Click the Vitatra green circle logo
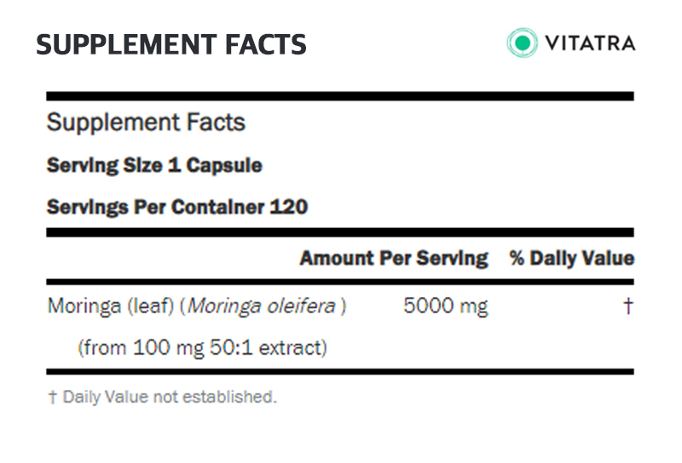The height and width of the screenshot is (463, 682). [522, 43]
